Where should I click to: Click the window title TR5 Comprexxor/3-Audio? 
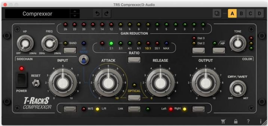(134, 5)
